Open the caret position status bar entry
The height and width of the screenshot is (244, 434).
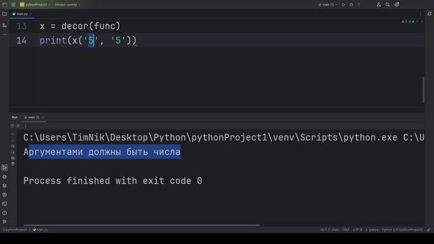point(329,230)
